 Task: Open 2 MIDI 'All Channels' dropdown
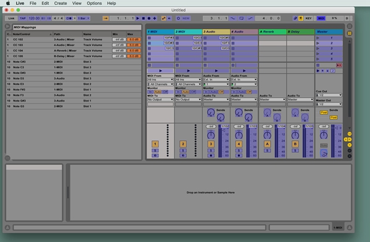pyautogui.click(x=188, y=84)
